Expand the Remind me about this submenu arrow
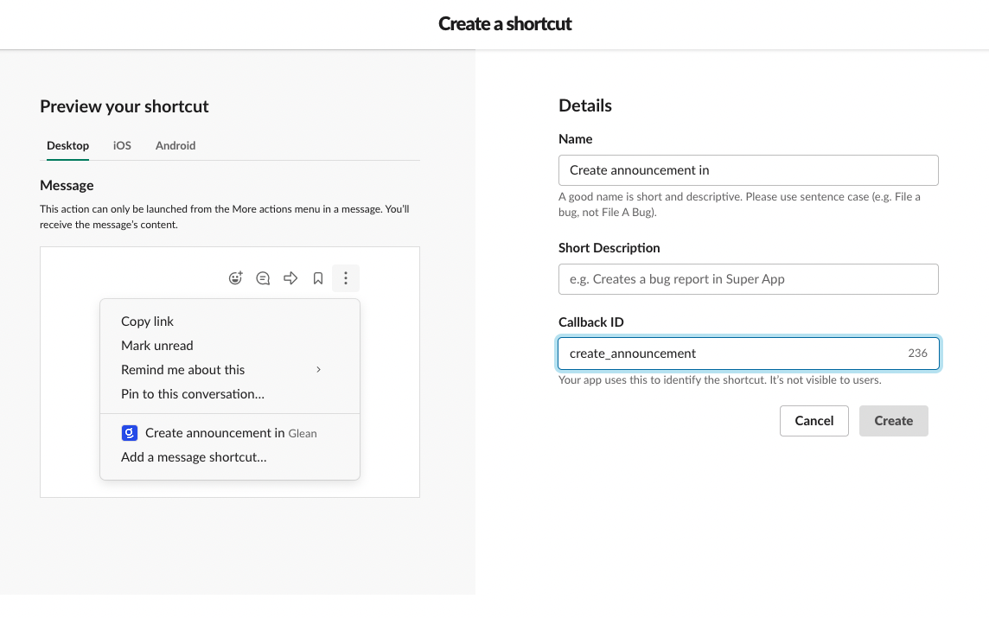Screen dimensions: 989x618 pos(318,370)
